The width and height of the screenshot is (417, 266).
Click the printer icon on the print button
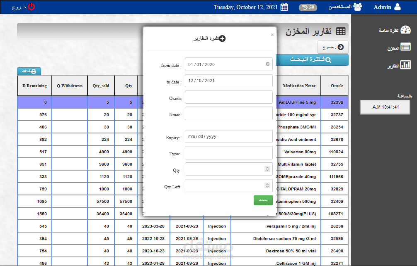click(x=34, y=71)
